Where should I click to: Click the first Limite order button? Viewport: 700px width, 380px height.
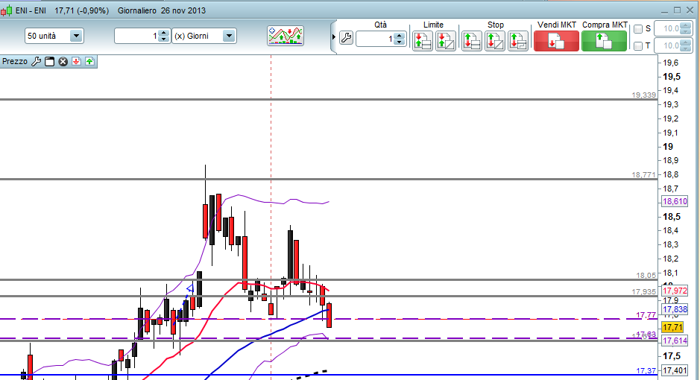(423, 41)
